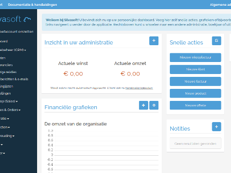Image resolution: width=231 pixels, height=173 pixels.
Task: Click the Notities heading
Action: click(x=180, y=129)
